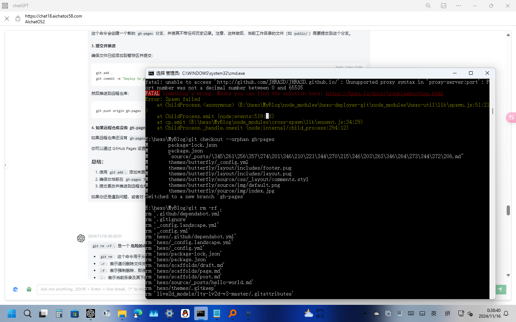Click the site lock icon next to URL

[18, 19]
